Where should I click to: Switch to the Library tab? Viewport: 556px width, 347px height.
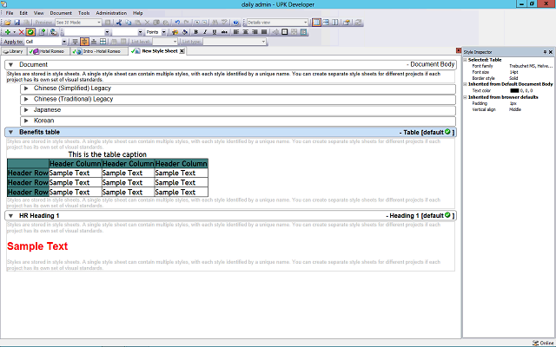pyautogui.click(x=16, y=51)
